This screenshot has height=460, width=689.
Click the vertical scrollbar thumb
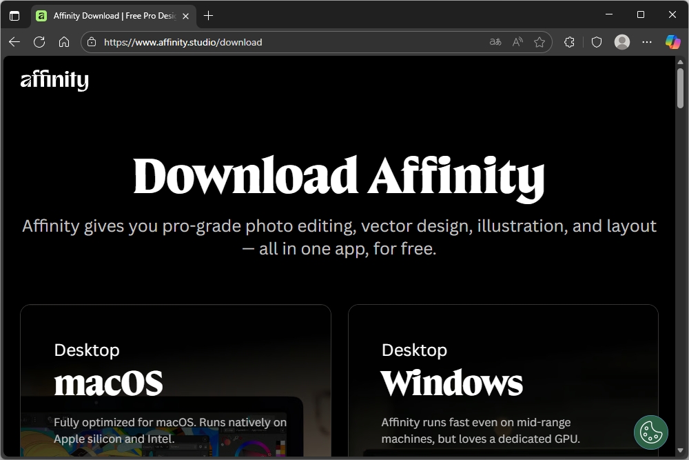(x=680, y=88)
